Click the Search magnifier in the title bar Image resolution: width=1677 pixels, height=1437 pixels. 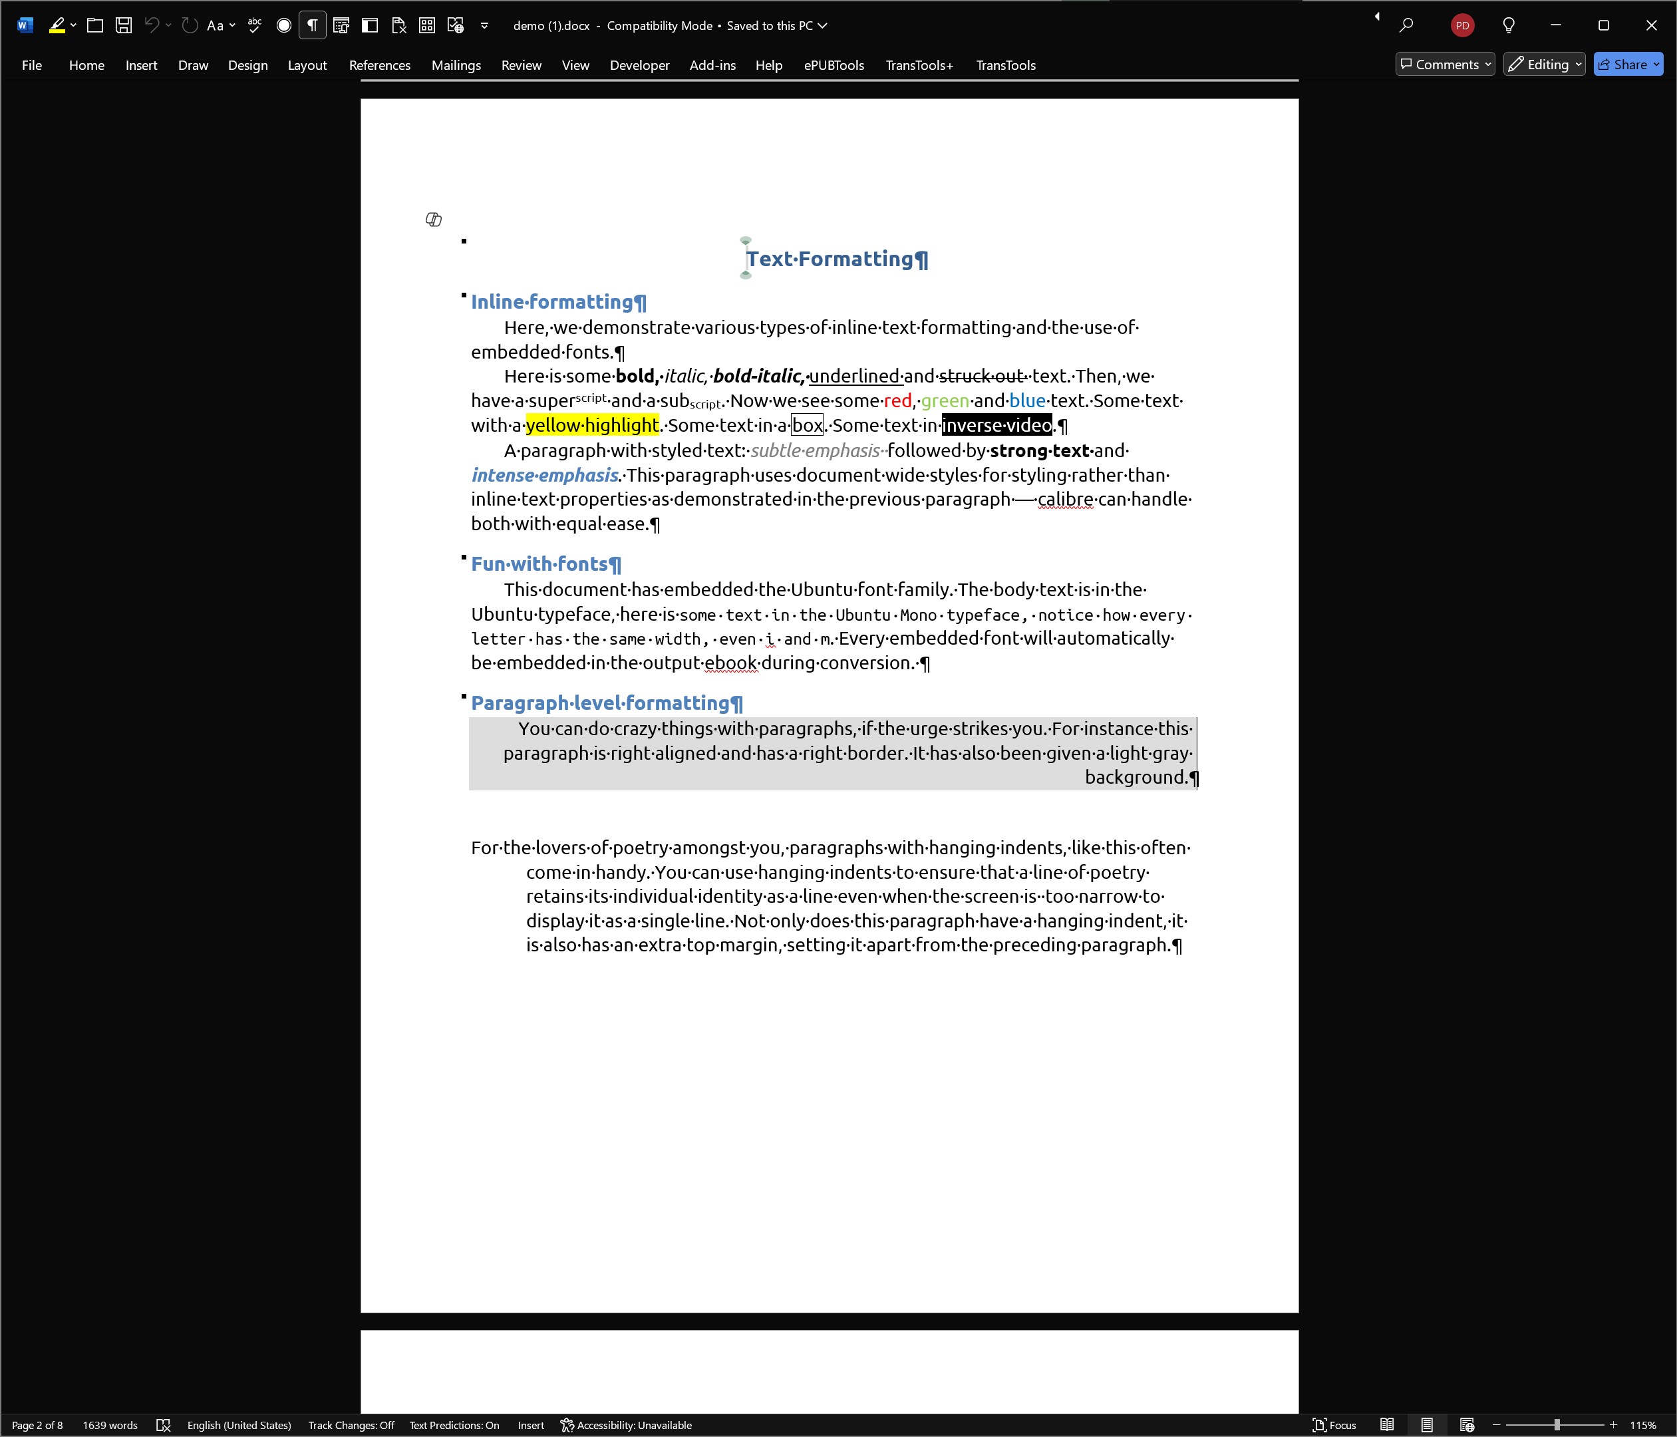point(1407,25)
